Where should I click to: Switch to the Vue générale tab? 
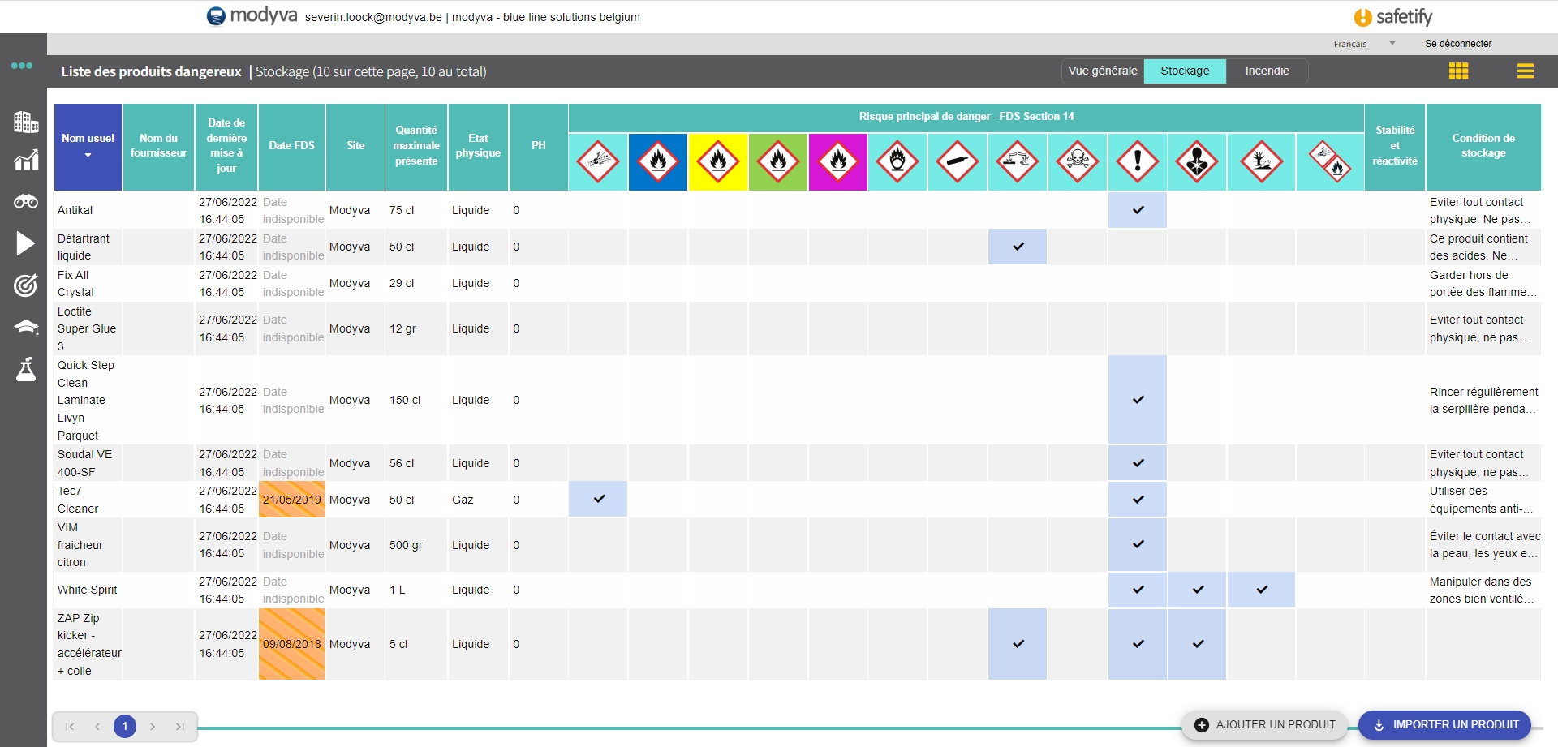[1103, 71]
